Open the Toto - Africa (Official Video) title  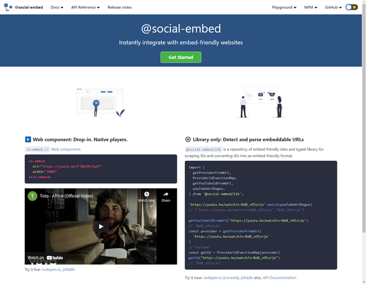click(66, 196)
